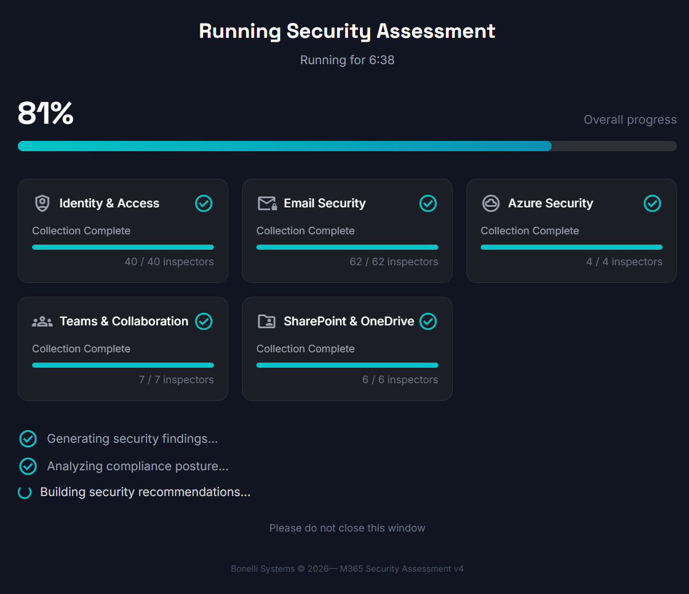Select the Azure Security card header
This screenshot has width=689, height=594.
pyautogui.click(x=551, y=203)
